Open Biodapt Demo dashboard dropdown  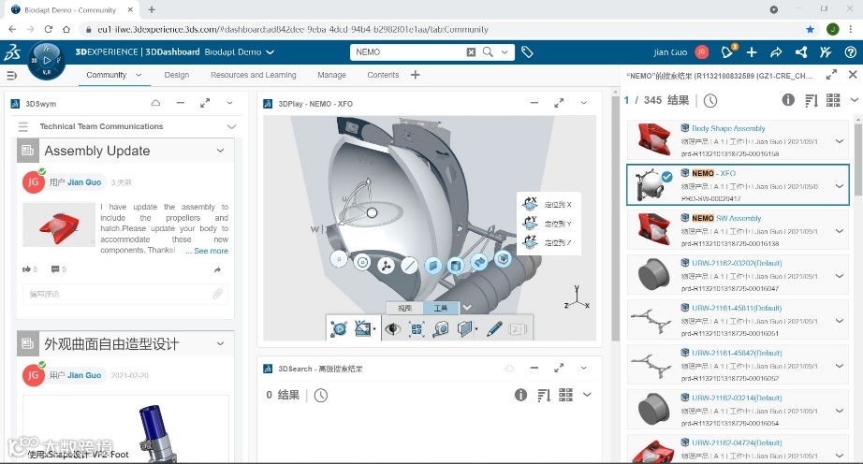pos(270,52)
